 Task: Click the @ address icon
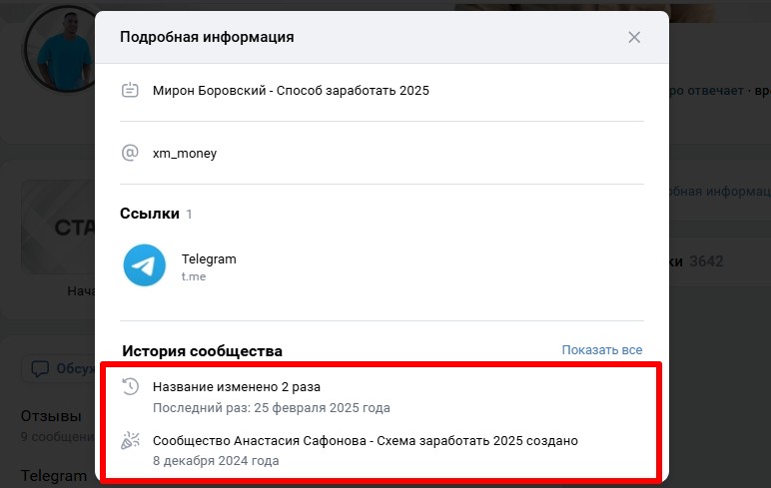(x=130, y=154)
